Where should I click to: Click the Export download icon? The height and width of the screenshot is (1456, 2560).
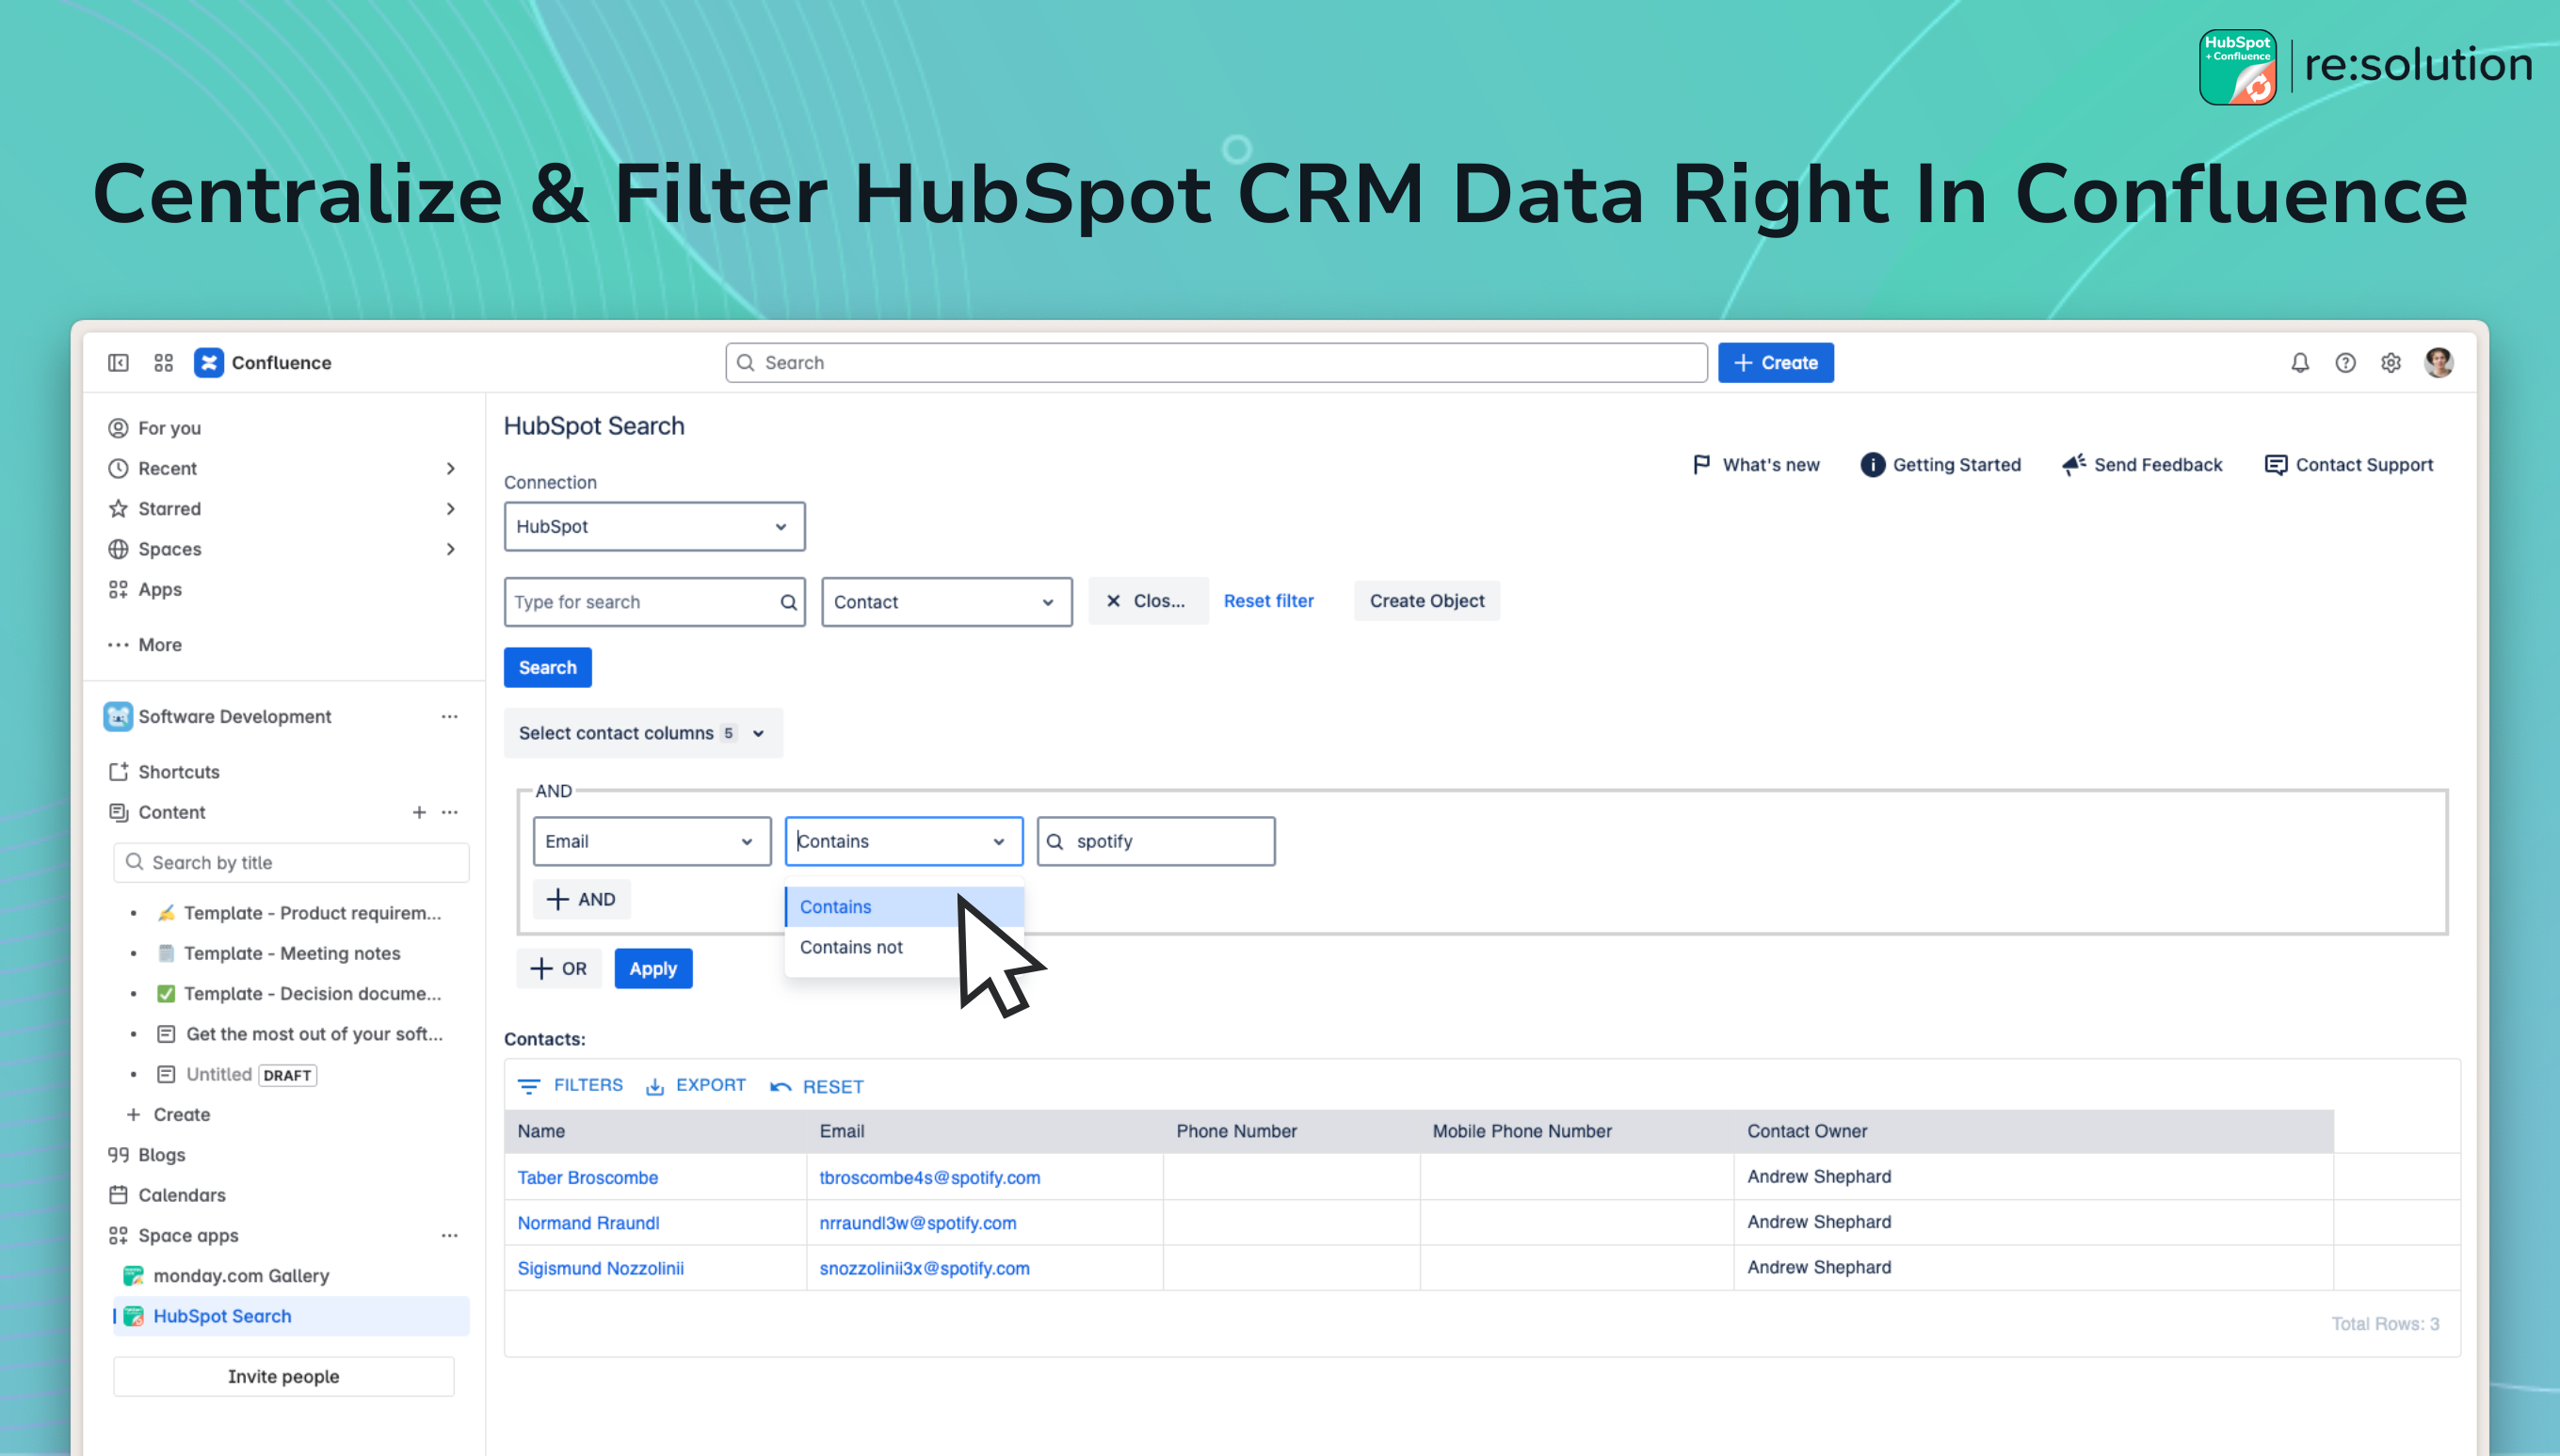tap(655, 1086)
